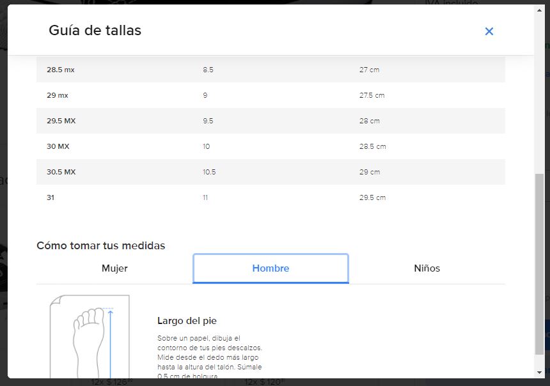Screen dimensions: 550x386
Task: Select the Hombre measurements tab
Action: pyautogui.click(x=271, y=268)
